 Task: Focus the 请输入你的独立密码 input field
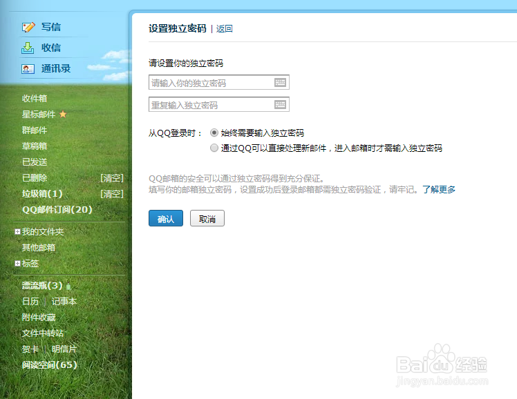219,82
